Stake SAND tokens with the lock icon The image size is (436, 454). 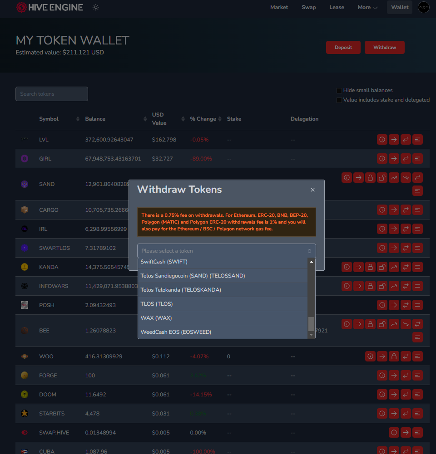[371, 178]
